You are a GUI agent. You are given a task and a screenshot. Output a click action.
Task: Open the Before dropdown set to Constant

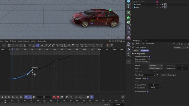pyautogui.click(x=156, y=65)
